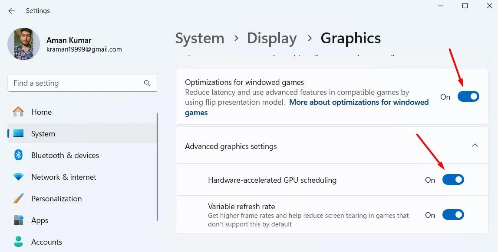
Task: Open Apps settings from sidebar
Action: pos(18,220)
